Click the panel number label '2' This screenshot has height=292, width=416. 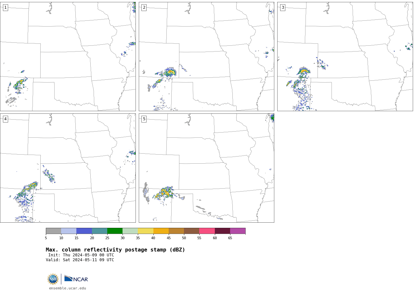[x=144, y=7]
